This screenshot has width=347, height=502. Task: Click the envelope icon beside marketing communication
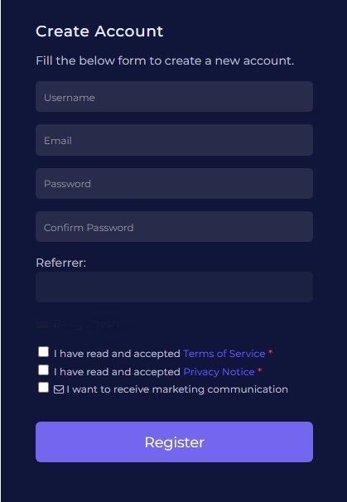pos(59,389)
